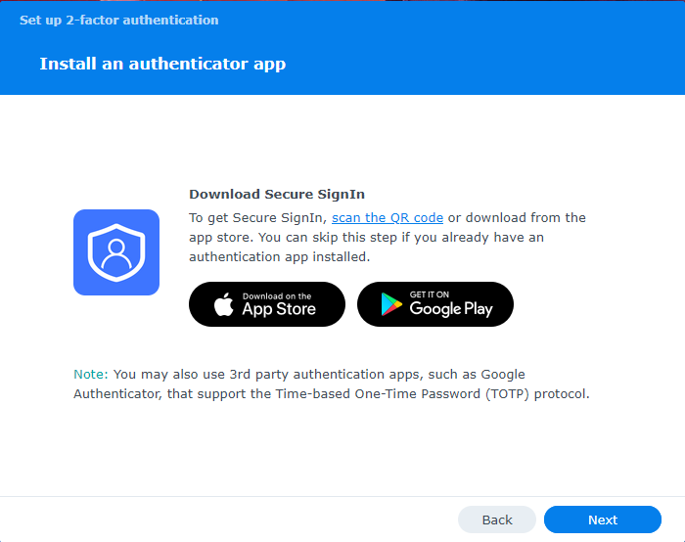The width and height of the screenshot is (685, 542).
Task: Click the "Google Play" wordmark text
Action: [x=451, y=309]
